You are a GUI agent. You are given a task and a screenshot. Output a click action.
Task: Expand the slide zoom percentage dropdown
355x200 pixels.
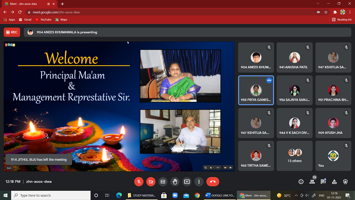pos(218,168)
